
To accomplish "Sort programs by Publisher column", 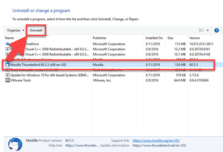I will tap(100, 38).
